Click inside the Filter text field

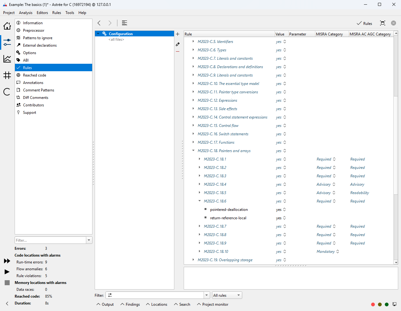click(50, 240)
